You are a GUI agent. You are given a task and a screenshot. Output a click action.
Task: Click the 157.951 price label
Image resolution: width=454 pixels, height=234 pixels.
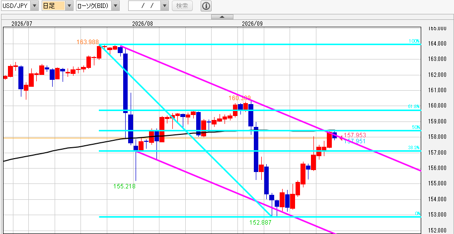[354, 141]
